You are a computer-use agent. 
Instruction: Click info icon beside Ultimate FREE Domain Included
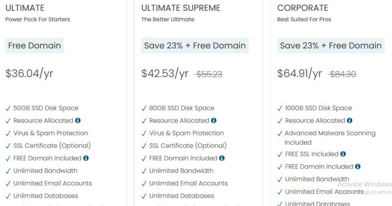click(86, 158)
